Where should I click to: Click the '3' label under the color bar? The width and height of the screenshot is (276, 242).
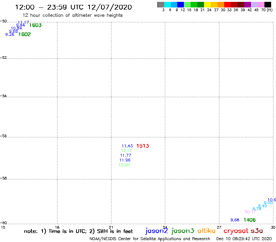pyautogui.click(x=163, y=10)
